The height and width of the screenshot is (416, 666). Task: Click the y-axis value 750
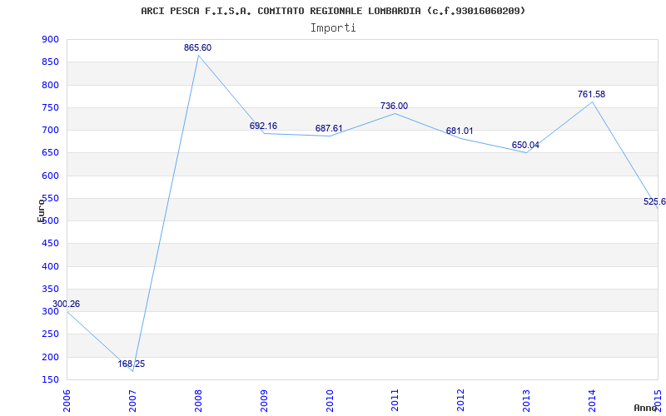tap(50, 107)
